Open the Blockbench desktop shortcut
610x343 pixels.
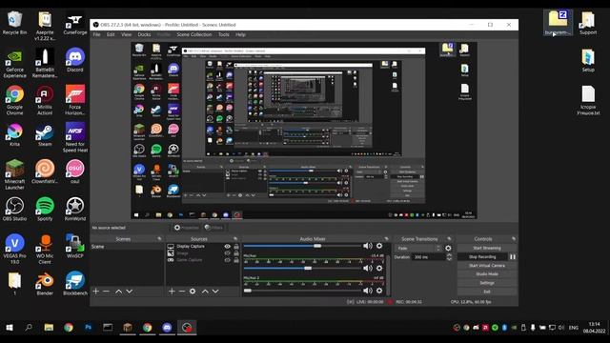(74, 284)
